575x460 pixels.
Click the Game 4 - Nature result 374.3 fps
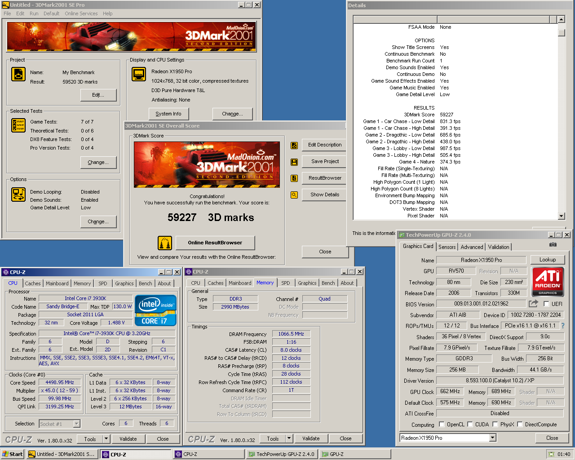[450, 162]
